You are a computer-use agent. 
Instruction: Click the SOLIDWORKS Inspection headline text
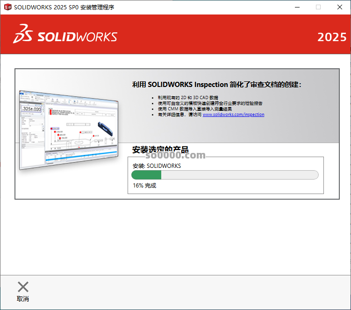click(x=217, y=85)
